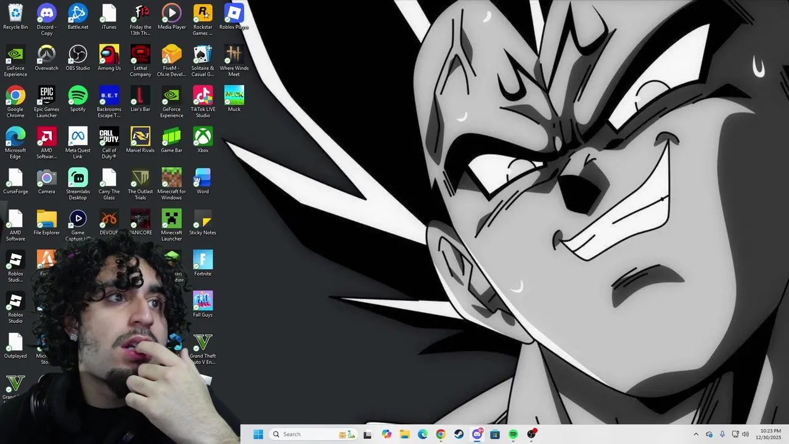
Task: Select The Outlast Trials desktop shortcut
Action: [141, 184]
